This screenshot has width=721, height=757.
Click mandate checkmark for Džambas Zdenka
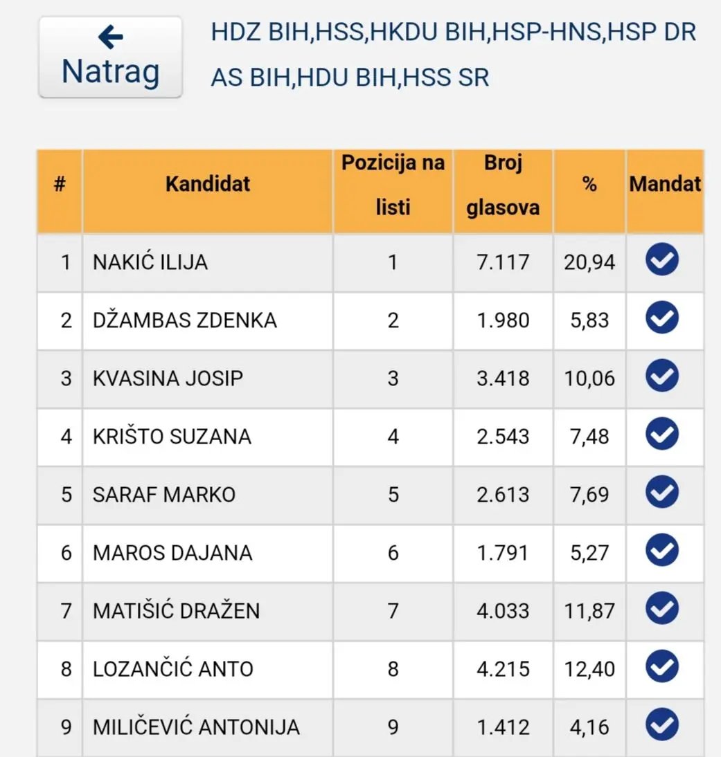click(661, 319)
